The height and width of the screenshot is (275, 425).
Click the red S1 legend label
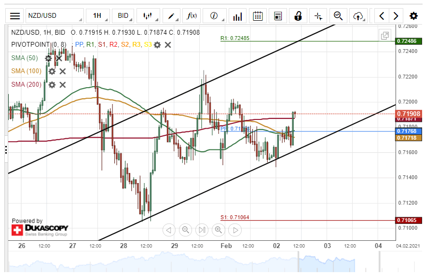pyautogui.click(x=102, y=44)
